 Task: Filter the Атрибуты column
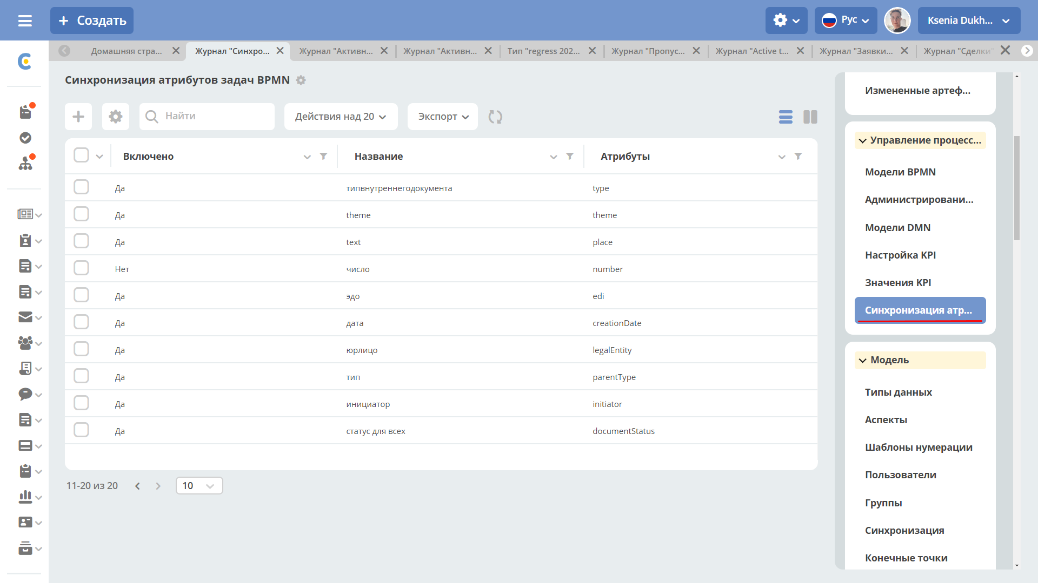[798, 157]
